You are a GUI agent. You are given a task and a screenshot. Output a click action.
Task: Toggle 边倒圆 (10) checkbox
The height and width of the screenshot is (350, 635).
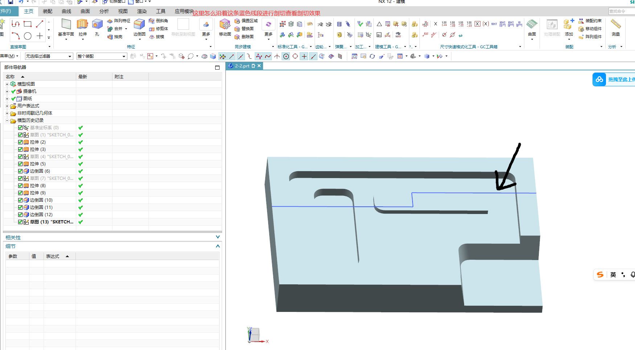coord(20,200)
